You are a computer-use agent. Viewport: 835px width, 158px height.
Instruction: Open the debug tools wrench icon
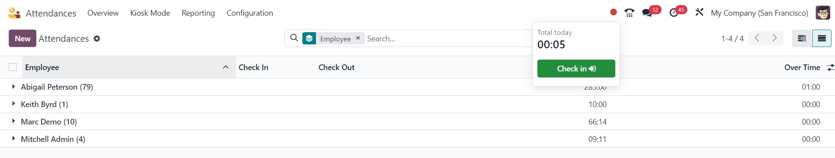click(699, 12)
